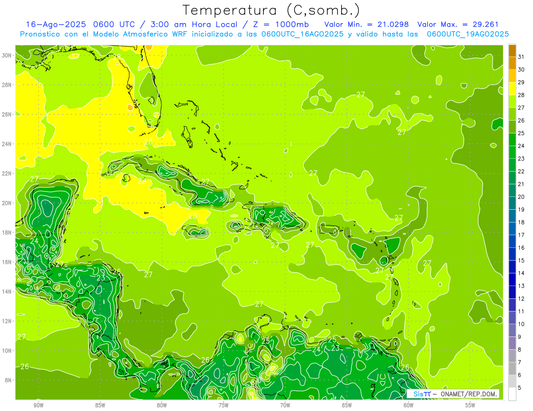Click the legend scale value 5
This screenshot has height=411, width=533.
pyautogui.click(x=520, y=388)
